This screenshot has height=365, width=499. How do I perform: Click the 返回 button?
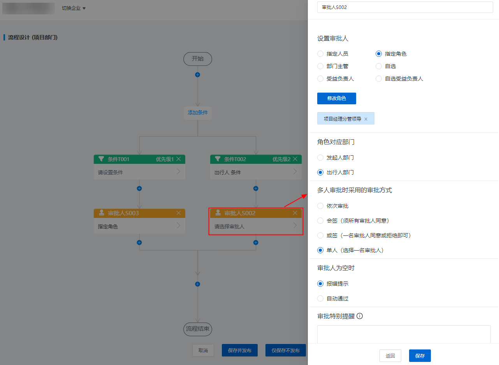(390, 356)
